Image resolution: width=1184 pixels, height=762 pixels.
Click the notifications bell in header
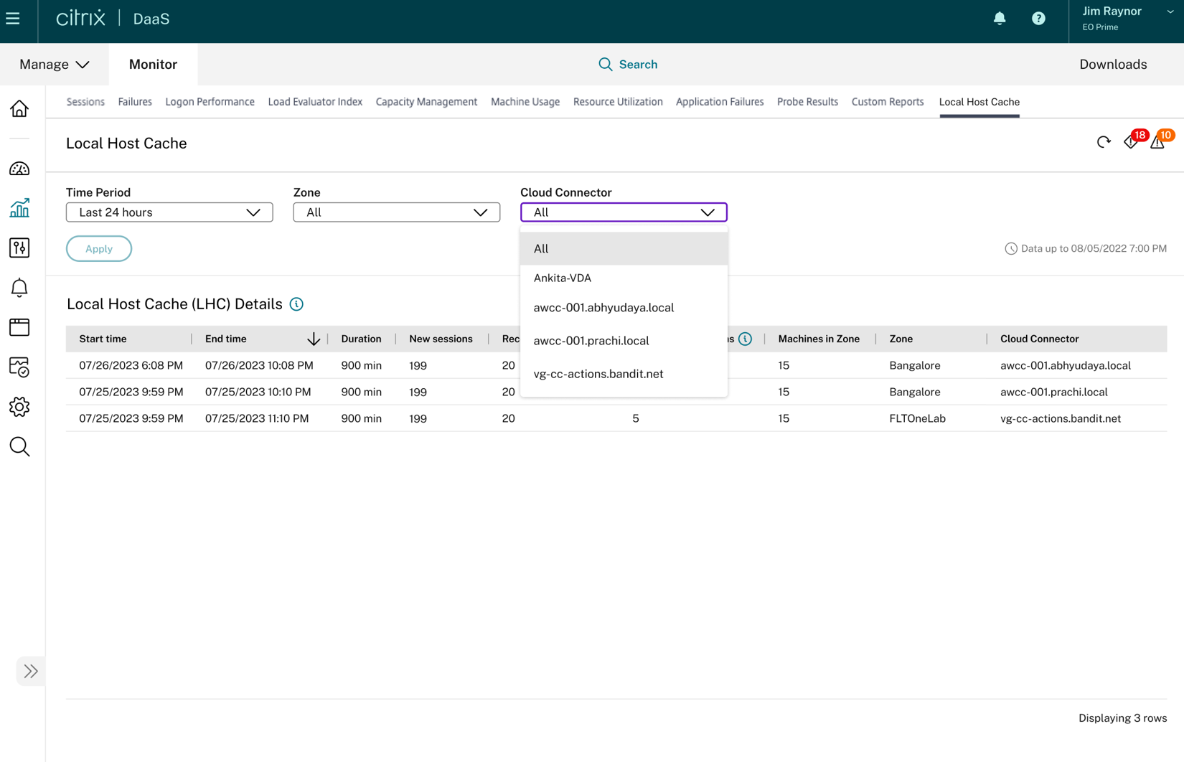(999, 19)
